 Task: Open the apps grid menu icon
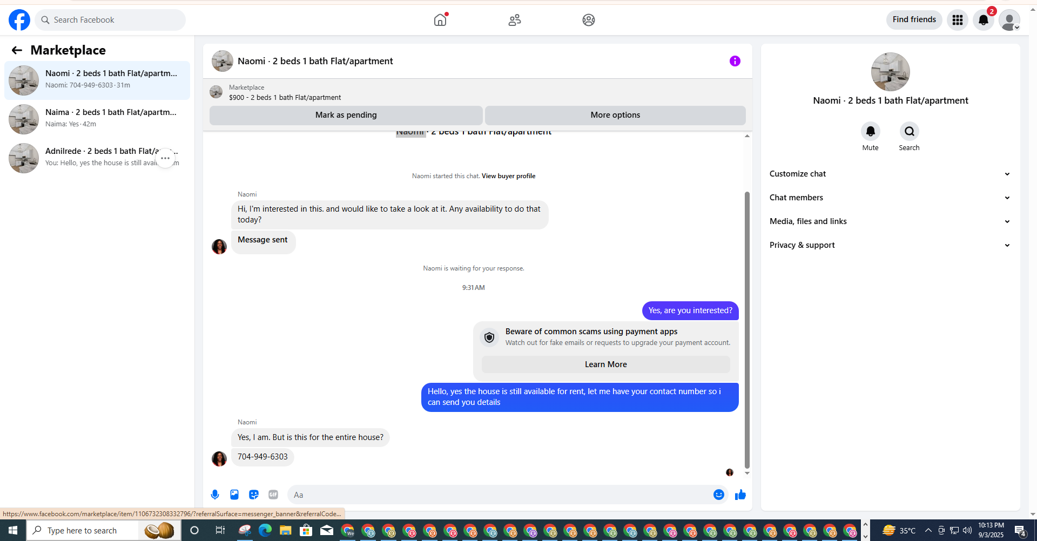[958, 20]
